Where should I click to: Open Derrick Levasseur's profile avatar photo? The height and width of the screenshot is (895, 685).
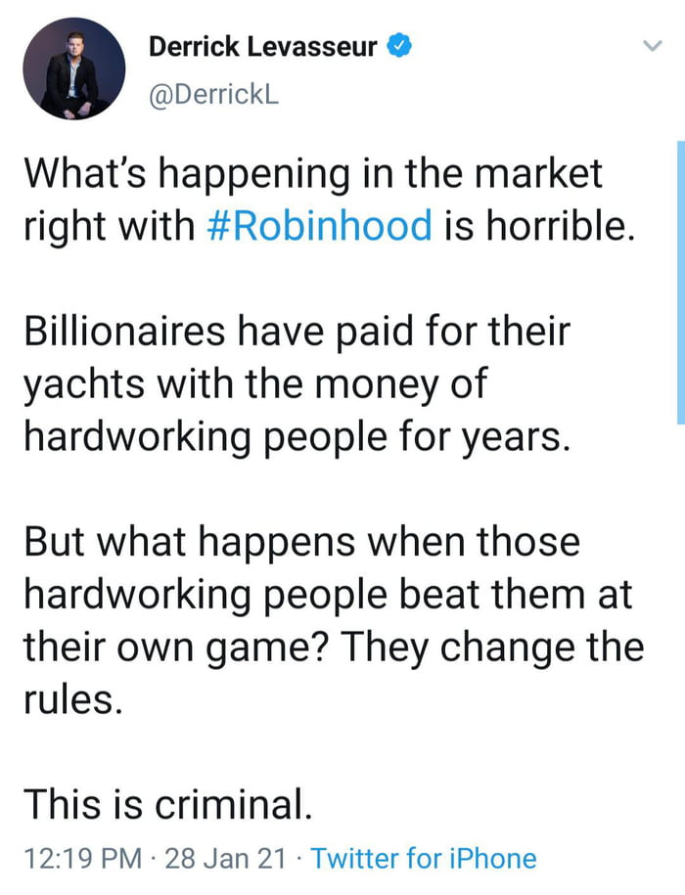(x=73, y=68)
